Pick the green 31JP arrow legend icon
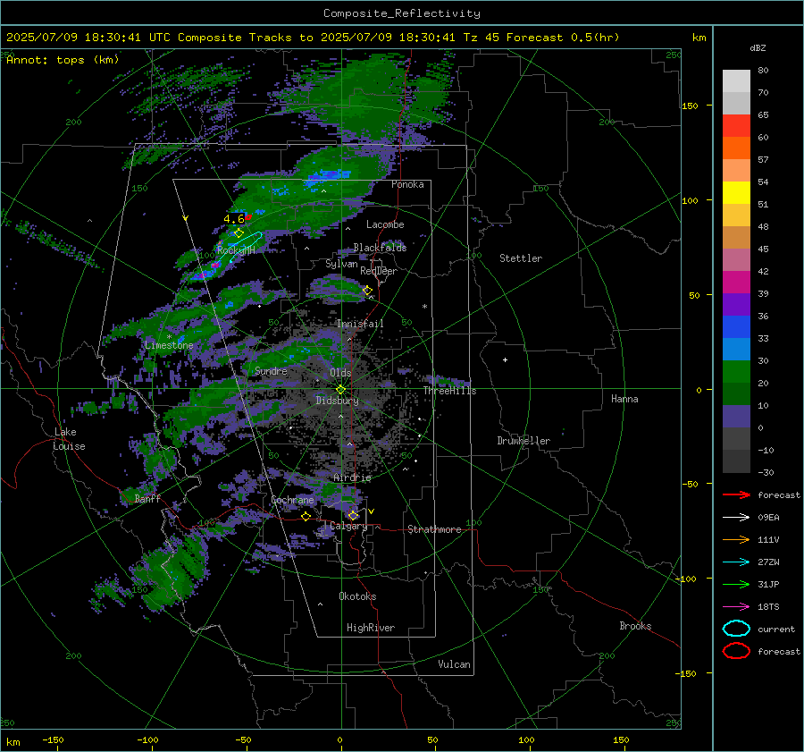 tap(736, 584)
